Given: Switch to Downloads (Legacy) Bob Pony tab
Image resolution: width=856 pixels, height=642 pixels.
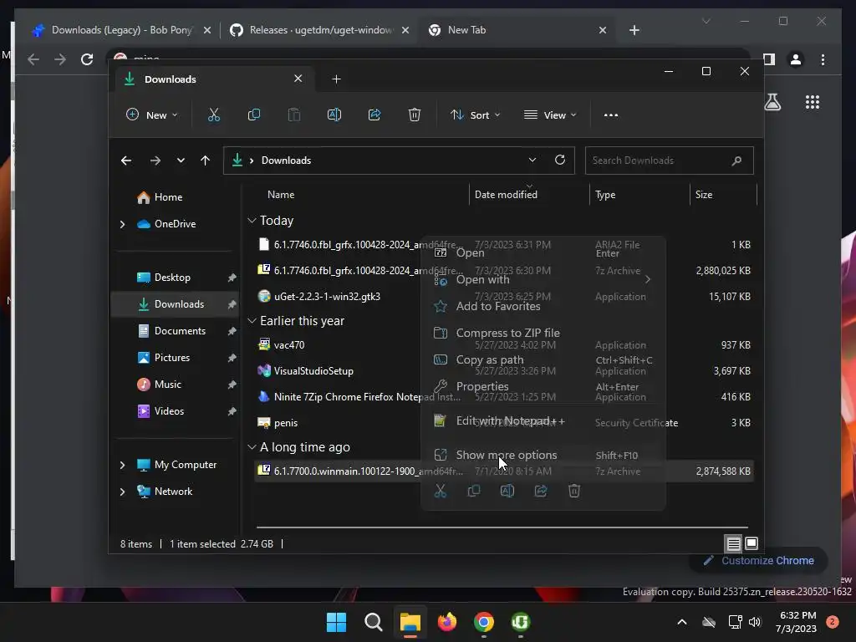Looking at the screenshot, I should tap(121, 30).
